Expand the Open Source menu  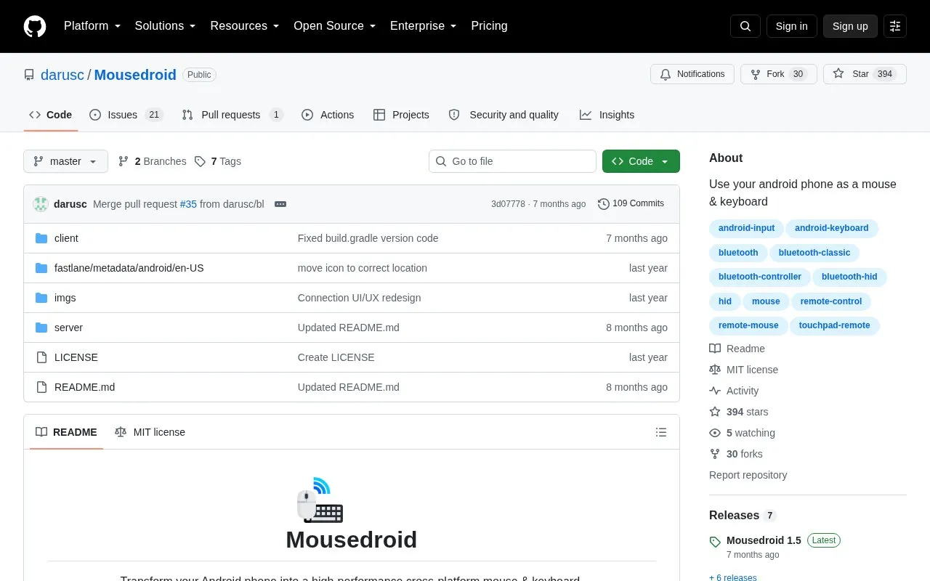tap(334, 26)
